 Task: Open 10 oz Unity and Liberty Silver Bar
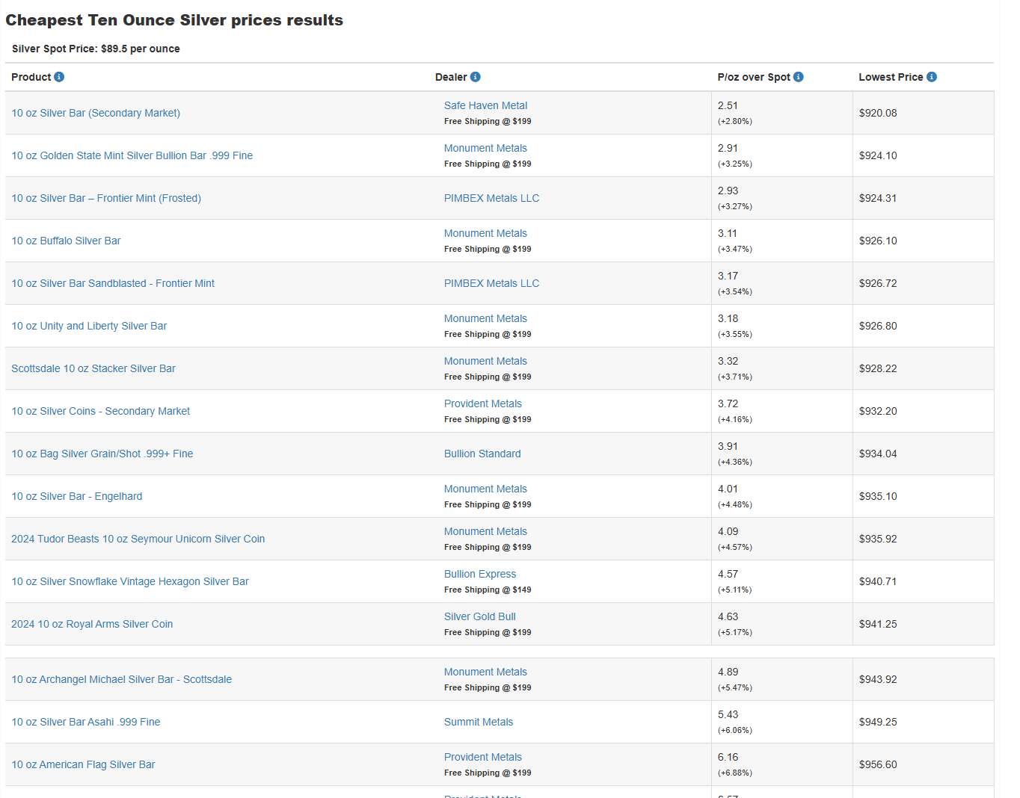pos(89,326)
